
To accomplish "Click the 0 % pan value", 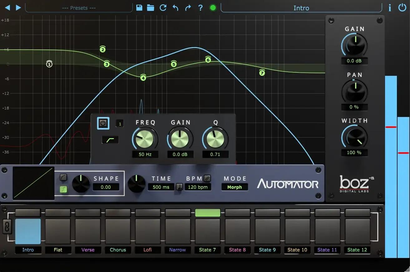I will (354, 107).
